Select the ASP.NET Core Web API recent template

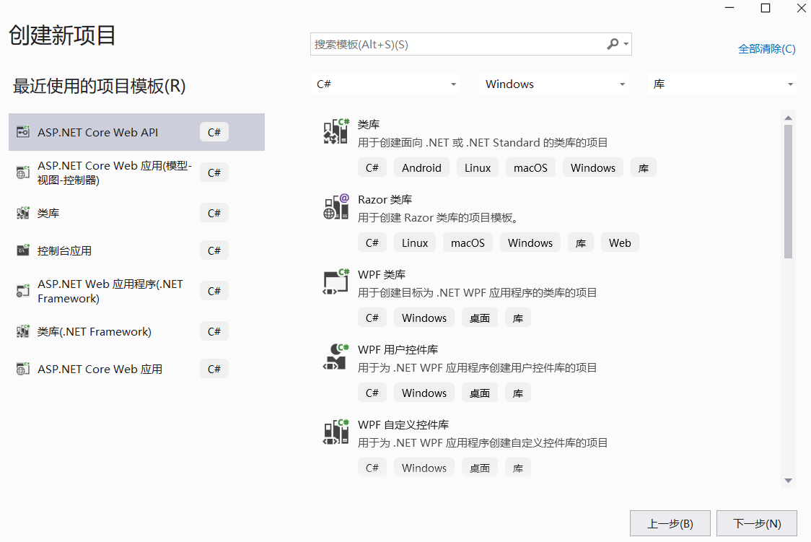[136, 132]
